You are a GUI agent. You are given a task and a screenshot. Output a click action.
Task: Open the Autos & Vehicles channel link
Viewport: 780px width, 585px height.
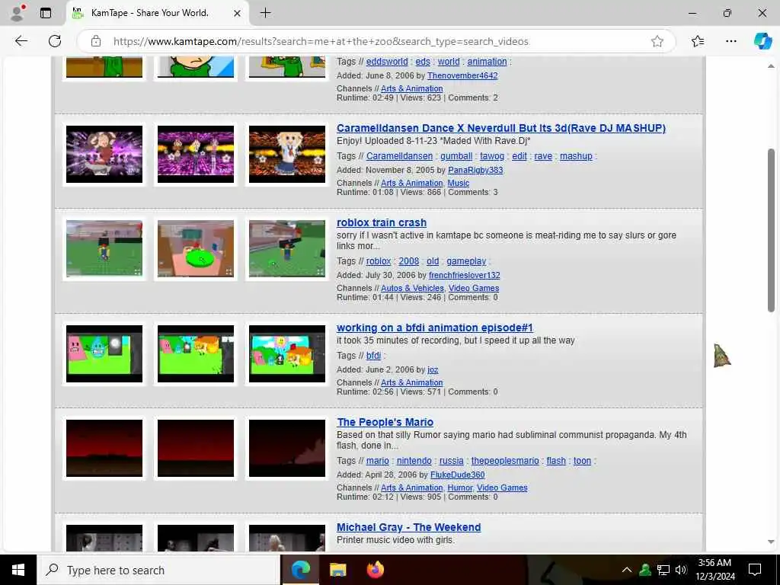click(x=412, y=288)
